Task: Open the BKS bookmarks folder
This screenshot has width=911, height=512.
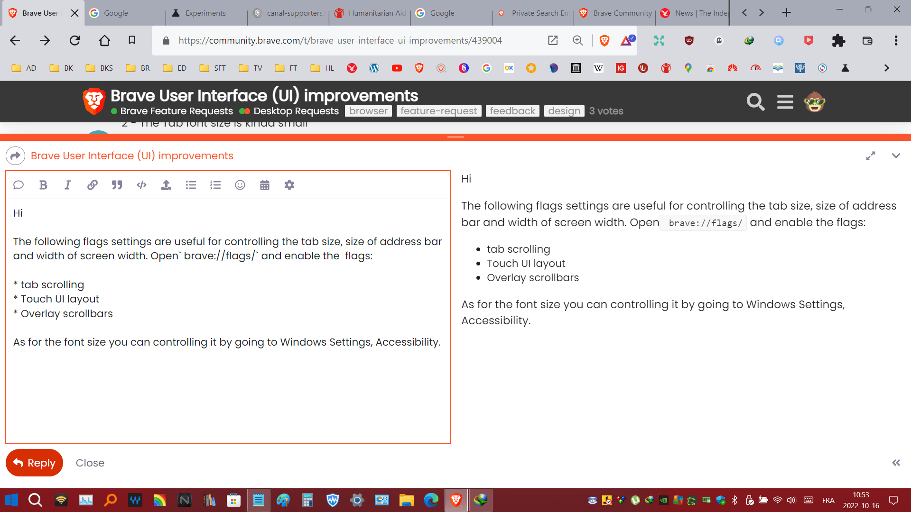Action: (x=99, y=68)
